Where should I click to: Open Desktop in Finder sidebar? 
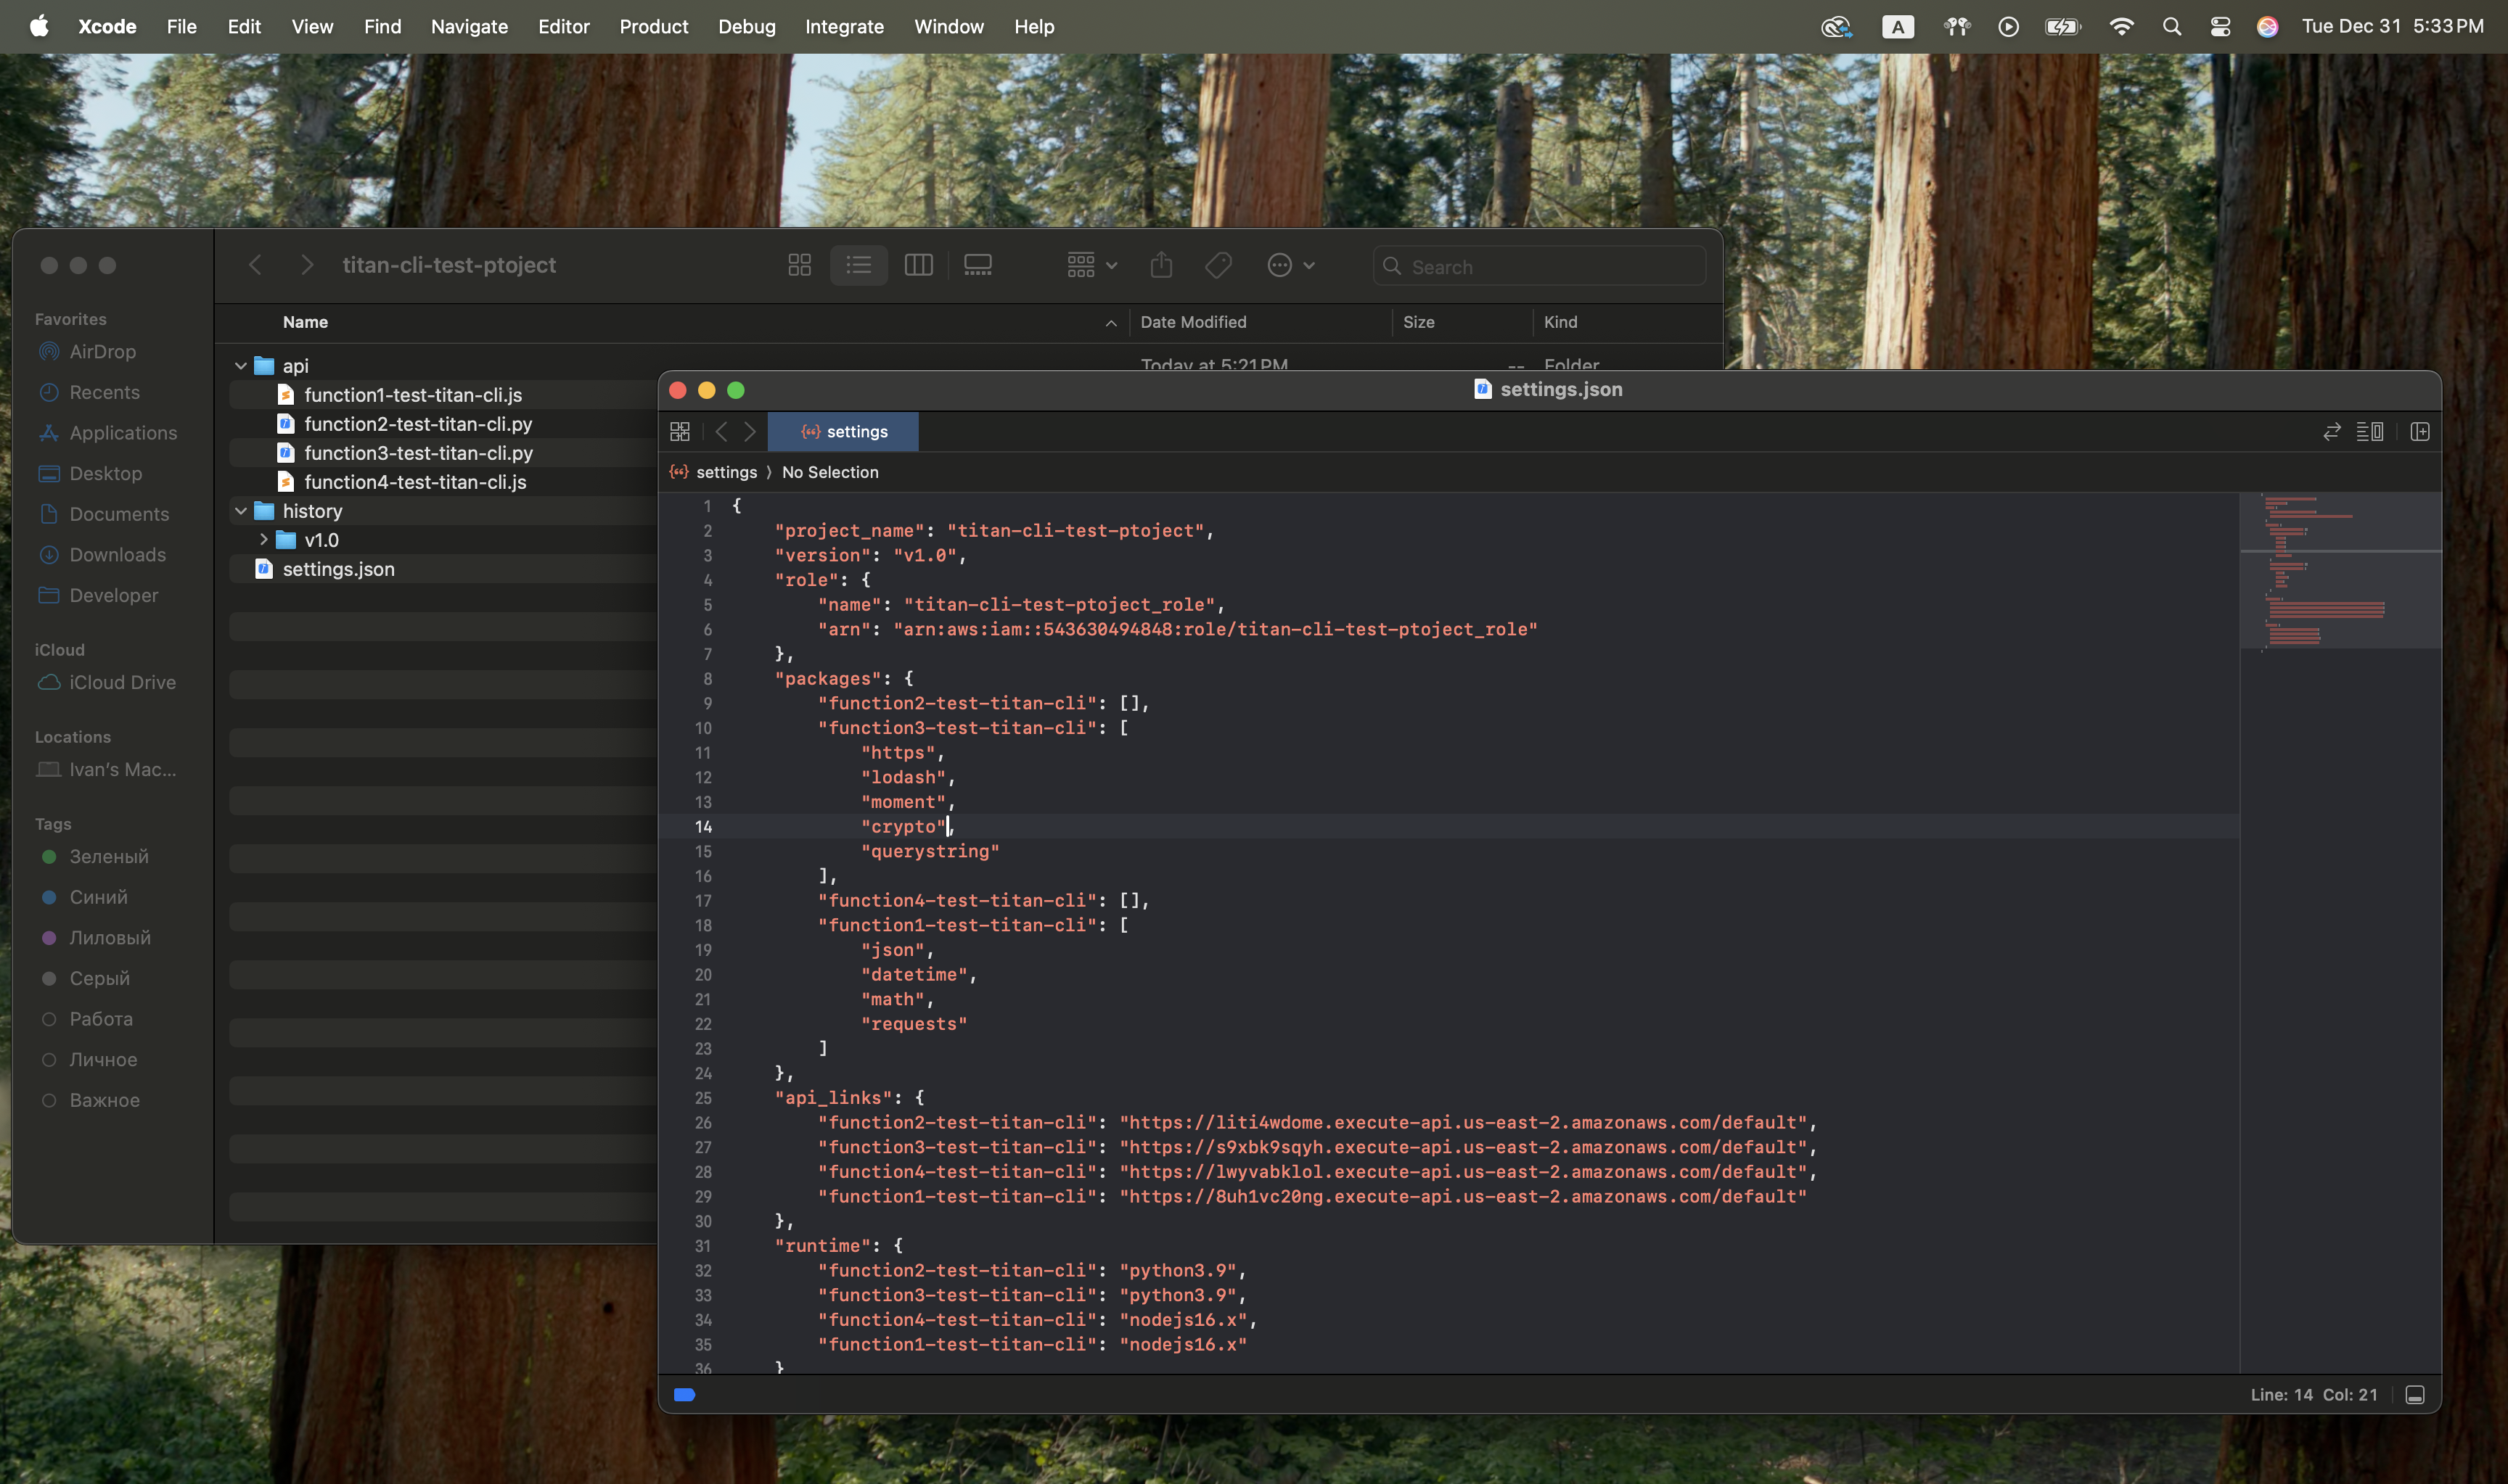[105, 473]
